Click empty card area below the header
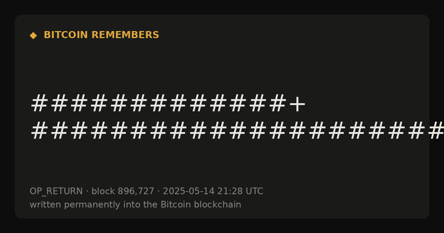Screen dimensions: 444x233 click(x=222, y=67)
